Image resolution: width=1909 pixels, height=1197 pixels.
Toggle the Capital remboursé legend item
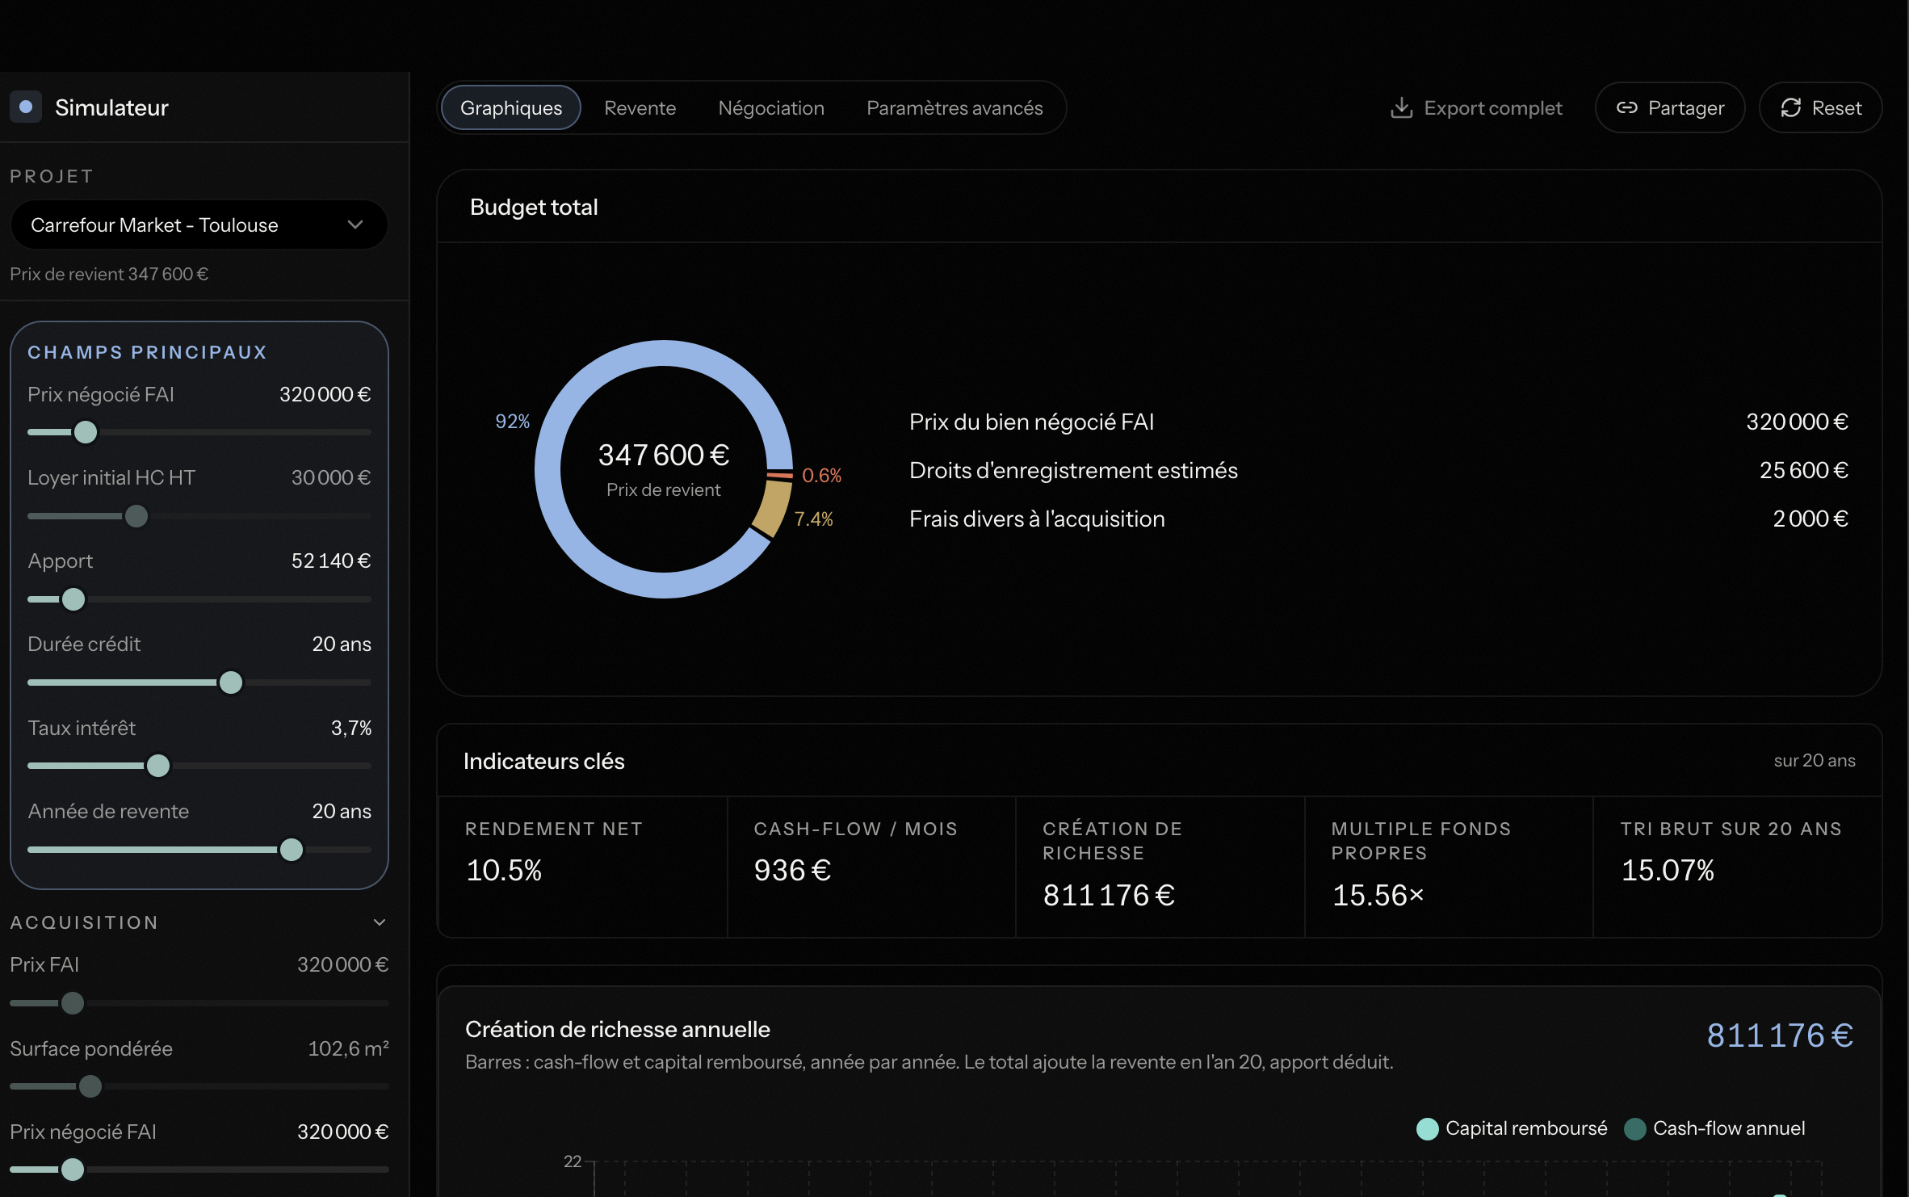[1512, 1128]
